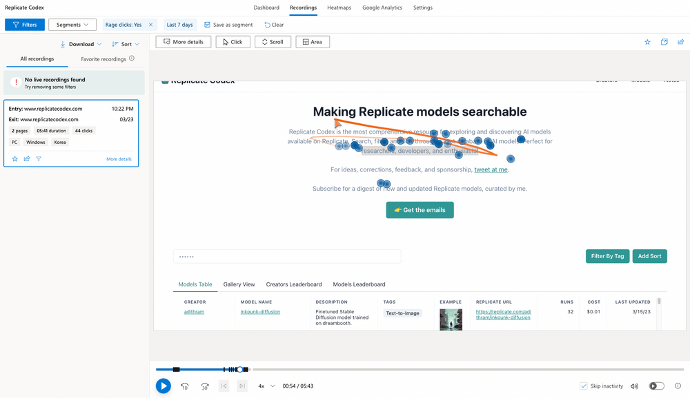Open Creators Leaderboard tab
Viewport: 690px width, 398px height.
[x=294, y=284]
